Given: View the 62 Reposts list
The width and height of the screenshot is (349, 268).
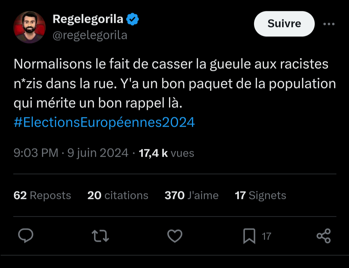Looking at the screenshot, I should pos(42,195).
